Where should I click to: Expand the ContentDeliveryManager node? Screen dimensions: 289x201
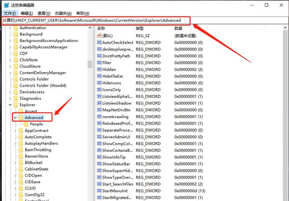click(x=10, y=73)
